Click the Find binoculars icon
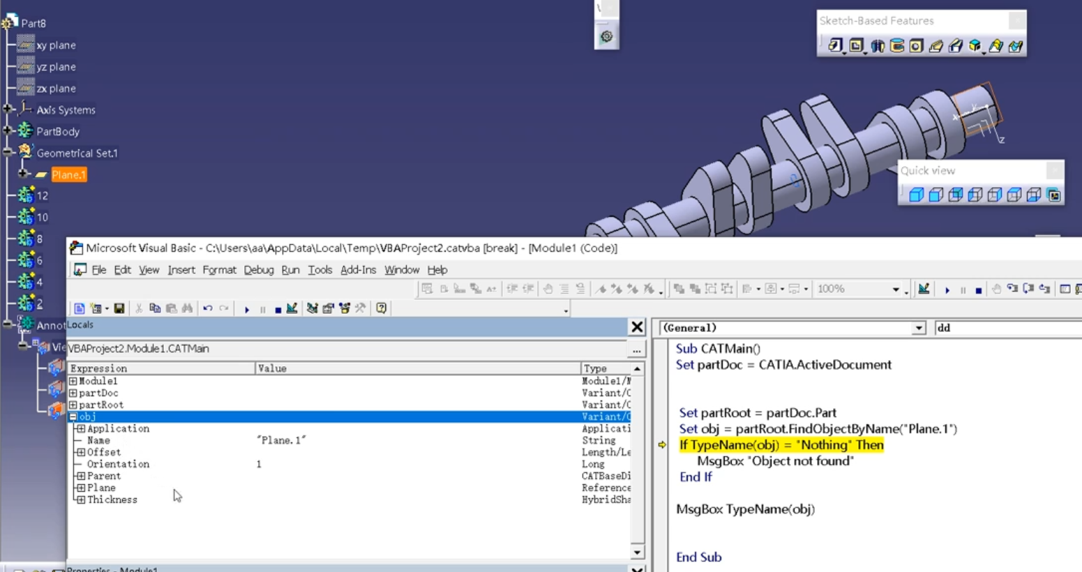The width and height of the screenshot is (1082, 572). coord(188,308)
